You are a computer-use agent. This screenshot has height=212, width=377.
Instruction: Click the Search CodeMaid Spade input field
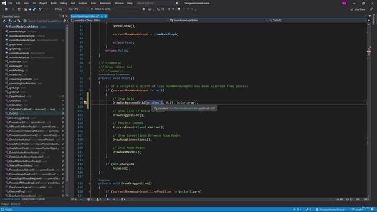coord(45,21)
